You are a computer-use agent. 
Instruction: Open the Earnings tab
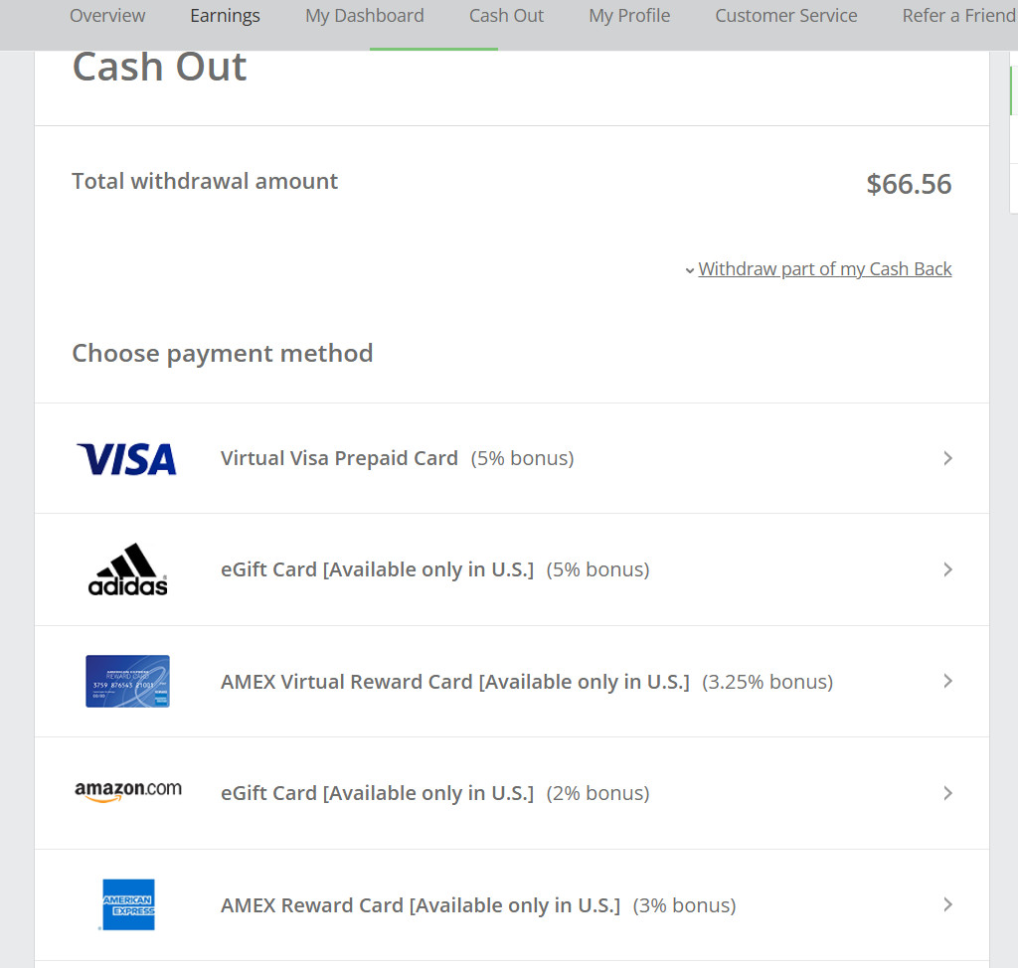(x=225, y=16)
